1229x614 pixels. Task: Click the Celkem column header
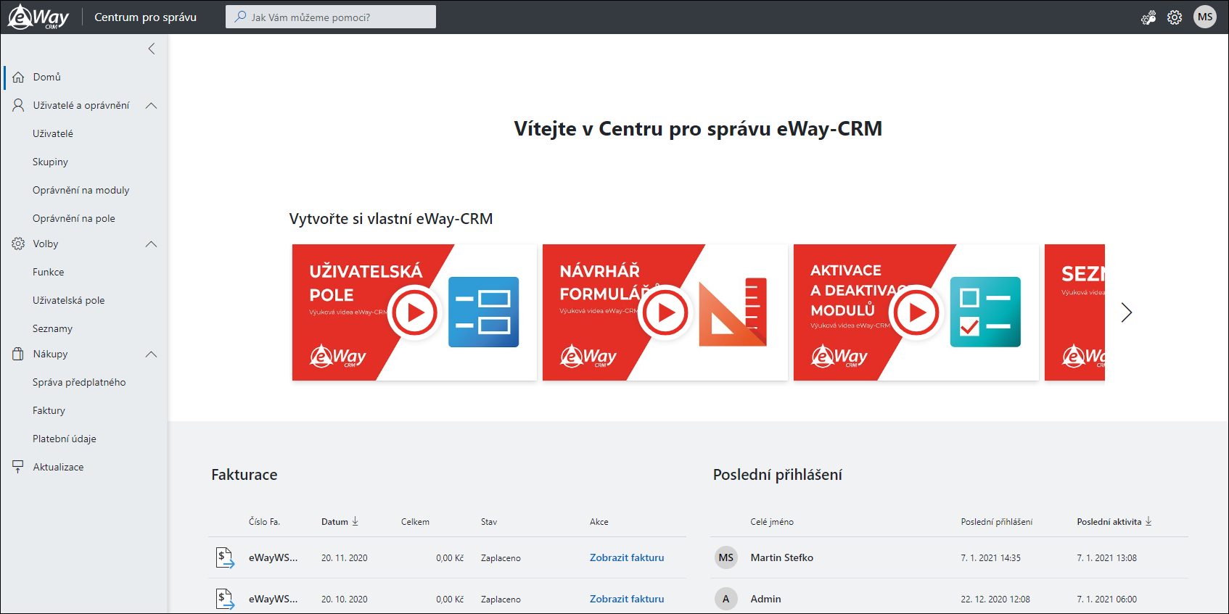[416, 522]
